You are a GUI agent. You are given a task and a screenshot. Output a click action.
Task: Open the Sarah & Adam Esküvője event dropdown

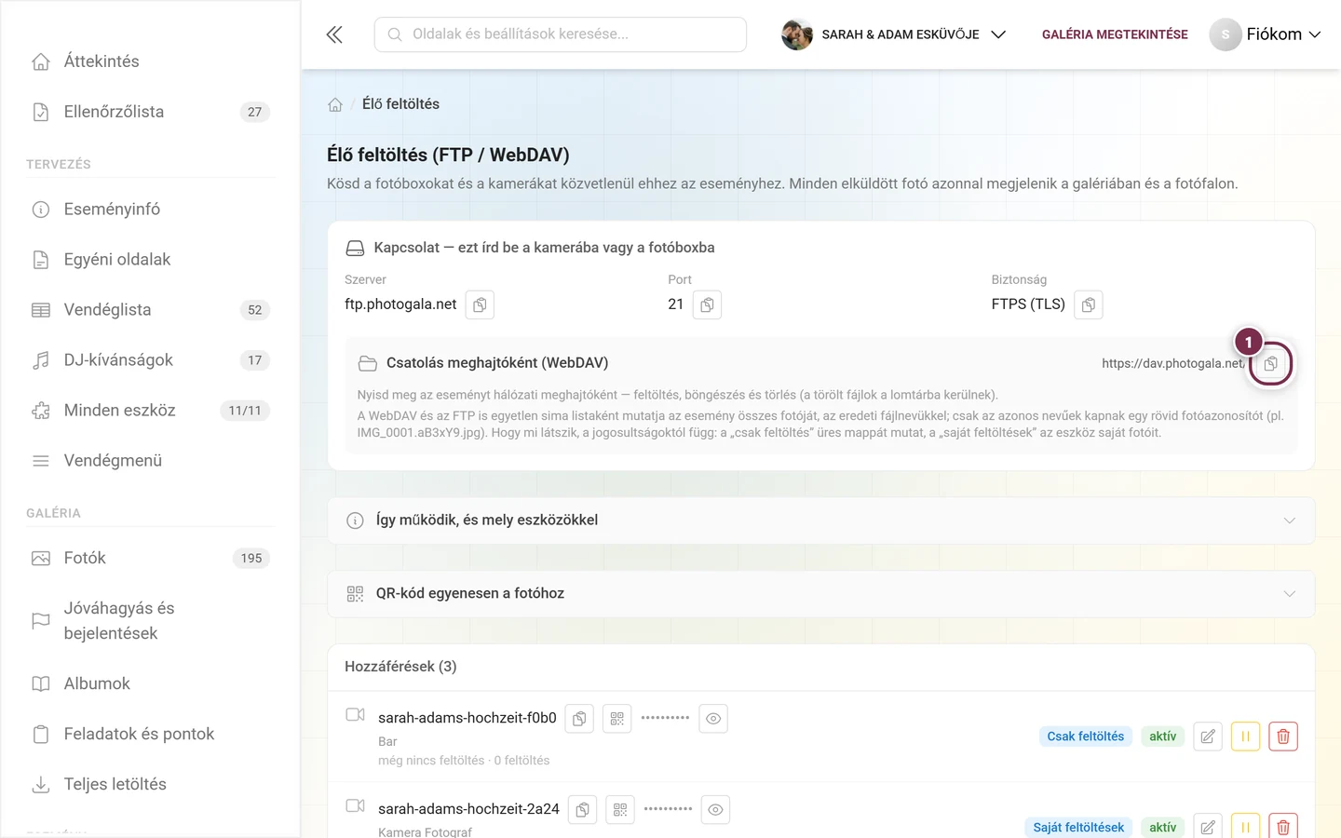pyautogui.click(x=894, y=34)
